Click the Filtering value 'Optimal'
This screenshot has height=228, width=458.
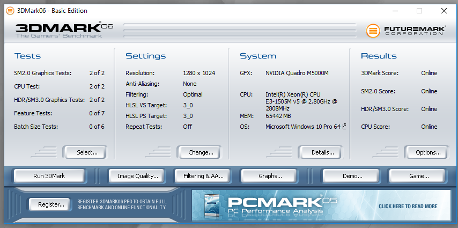click(x=193, y=95)
